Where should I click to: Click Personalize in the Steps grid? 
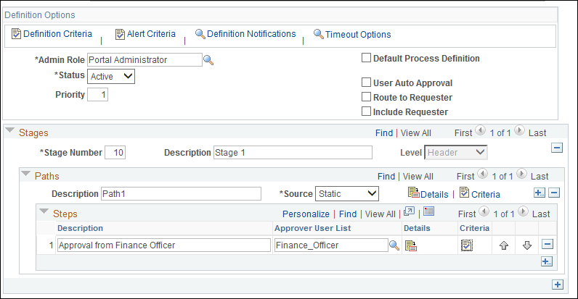306,214
